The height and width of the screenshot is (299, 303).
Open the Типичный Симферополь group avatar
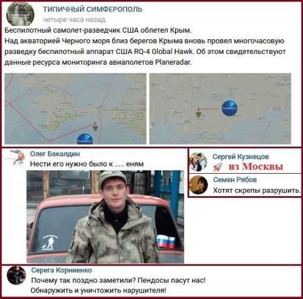click(x=20, y=14)
